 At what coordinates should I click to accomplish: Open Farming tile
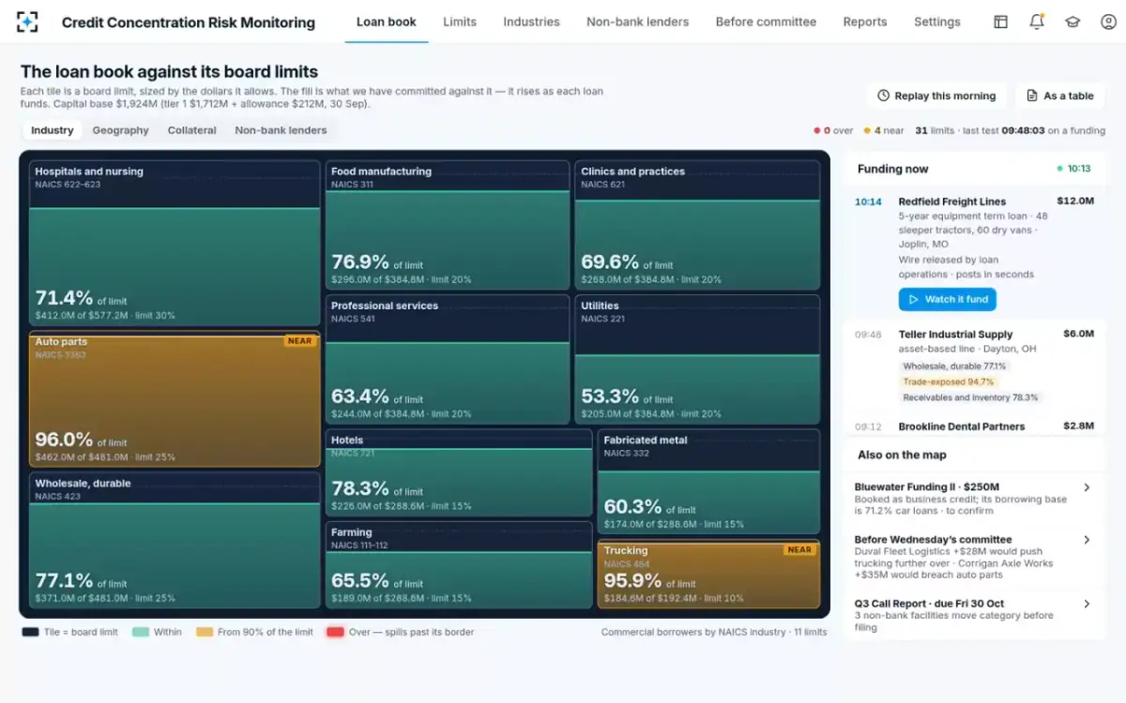459,565
